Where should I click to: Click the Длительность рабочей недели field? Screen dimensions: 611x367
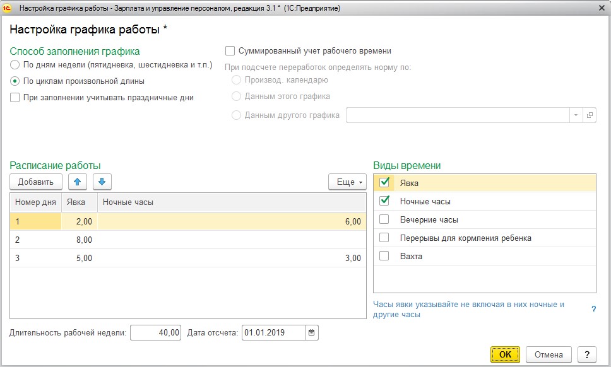click(x=155, y=333)
